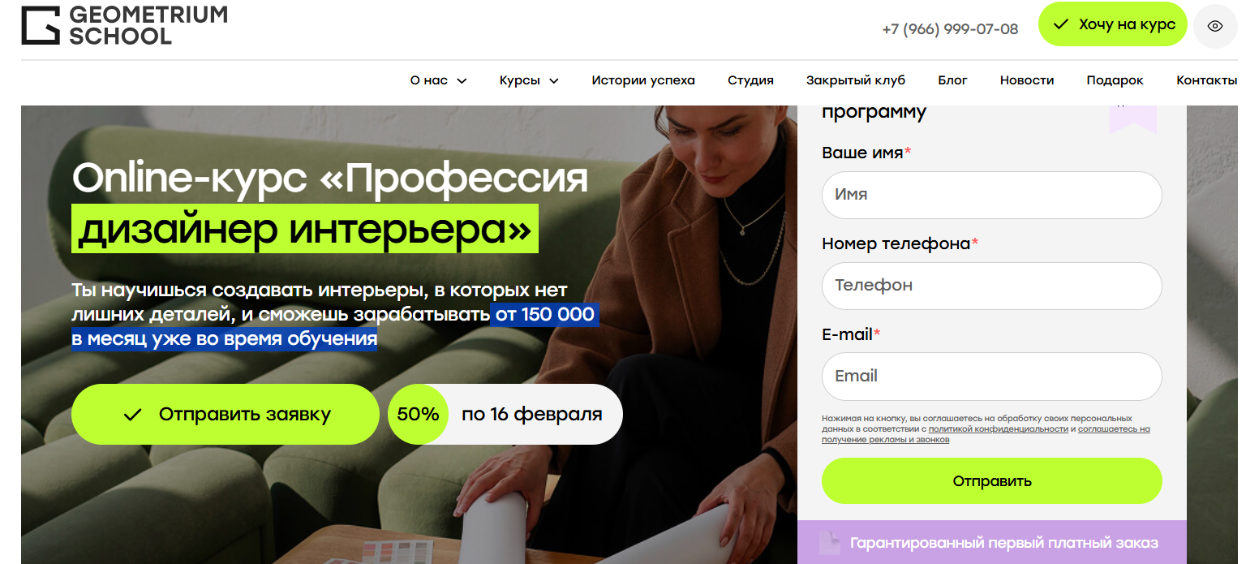The image size is (1246, 564).
Task: Open the Подарок menu item
Action: [1115, 80]
